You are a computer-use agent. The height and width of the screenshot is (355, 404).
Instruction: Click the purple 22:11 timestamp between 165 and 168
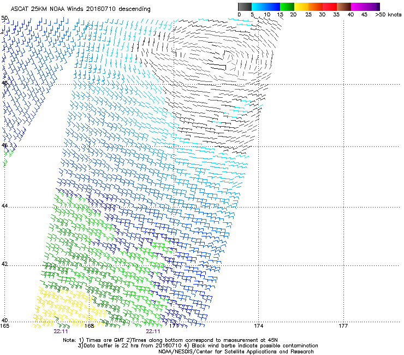[61, 332]
